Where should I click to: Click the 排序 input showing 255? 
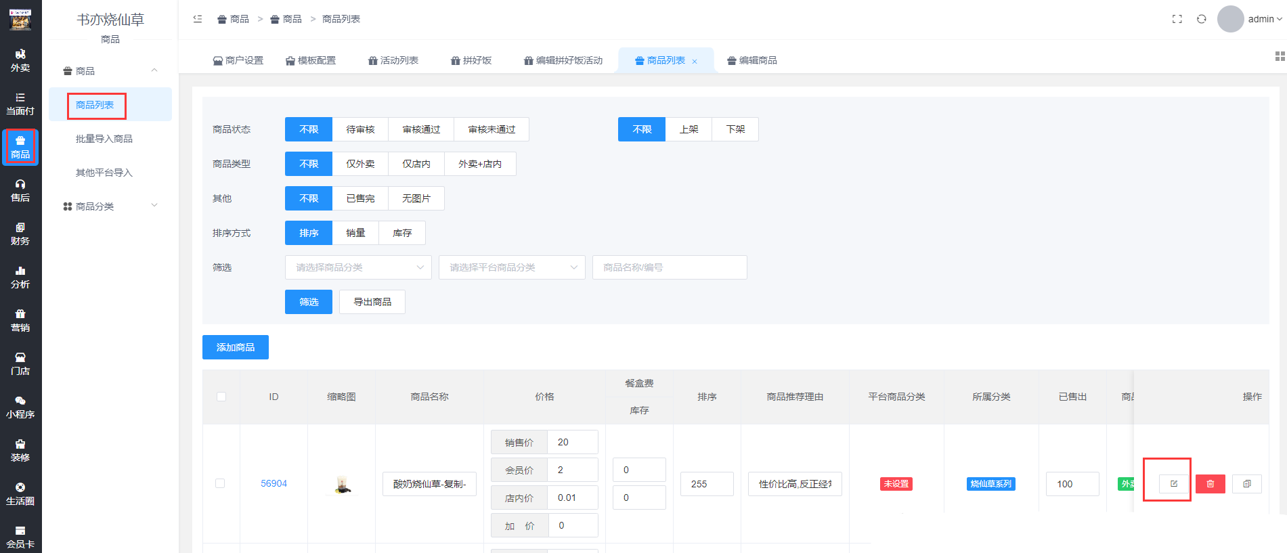[x=707, y=484]
